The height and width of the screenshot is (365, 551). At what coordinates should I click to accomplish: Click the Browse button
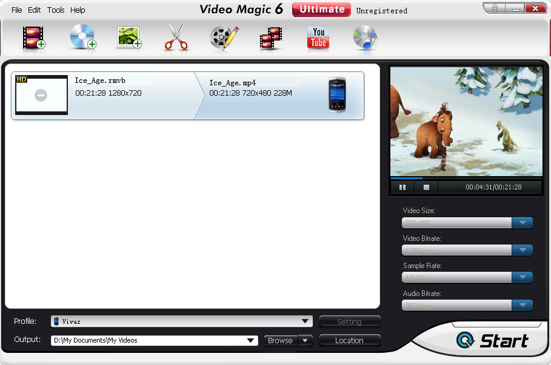click(x=280, y=340)
